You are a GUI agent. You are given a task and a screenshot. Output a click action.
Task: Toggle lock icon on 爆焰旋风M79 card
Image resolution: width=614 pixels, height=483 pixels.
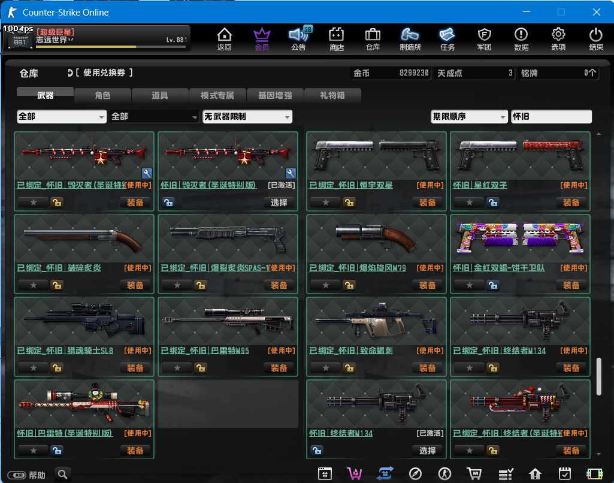coord(349,285)
